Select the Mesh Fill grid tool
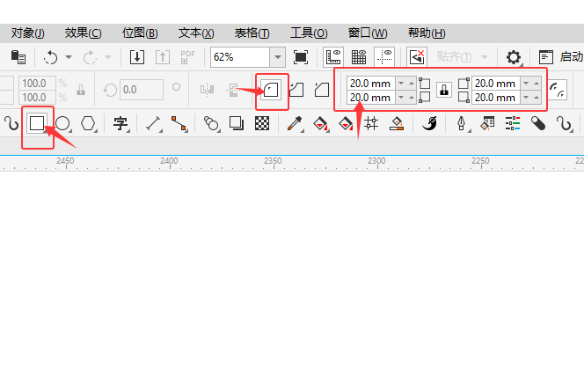 tap(371, 123)
